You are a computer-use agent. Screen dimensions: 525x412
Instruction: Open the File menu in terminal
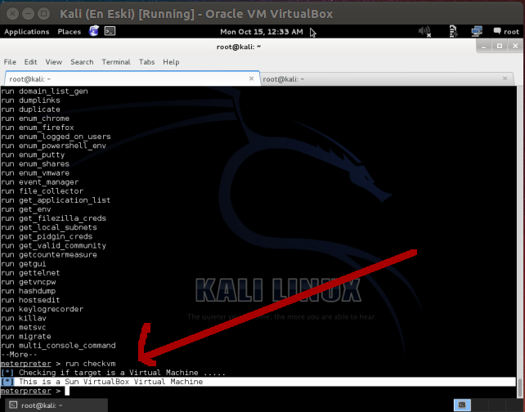[10, 62]
